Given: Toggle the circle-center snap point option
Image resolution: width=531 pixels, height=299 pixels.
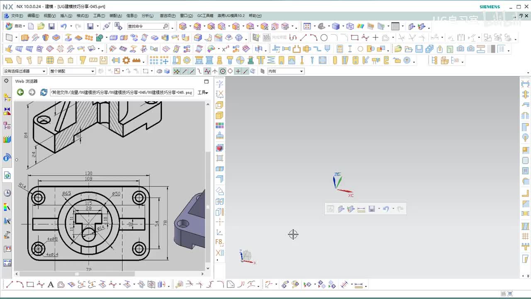Looking at the screenshot, I should [x=223, y=71].
